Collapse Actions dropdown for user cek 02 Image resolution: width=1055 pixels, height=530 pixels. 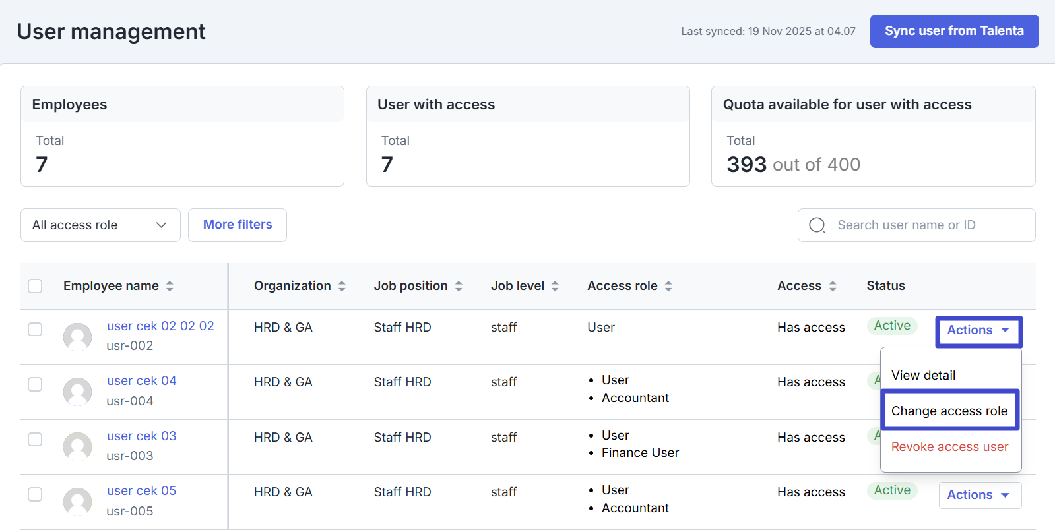(978, 331)
